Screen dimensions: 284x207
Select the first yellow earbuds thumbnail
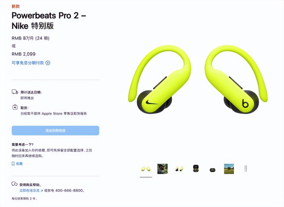point(146,169)
